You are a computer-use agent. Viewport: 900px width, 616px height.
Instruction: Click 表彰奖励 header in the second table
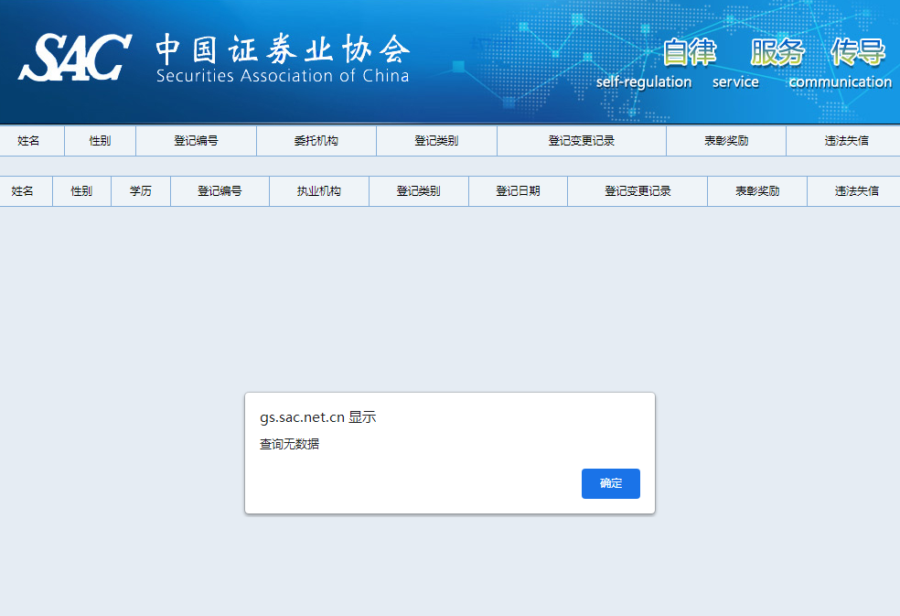tap(757, 191)
